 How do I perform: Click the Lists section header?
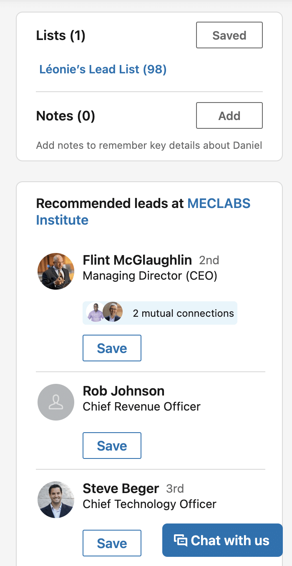[x=60, y=35]
